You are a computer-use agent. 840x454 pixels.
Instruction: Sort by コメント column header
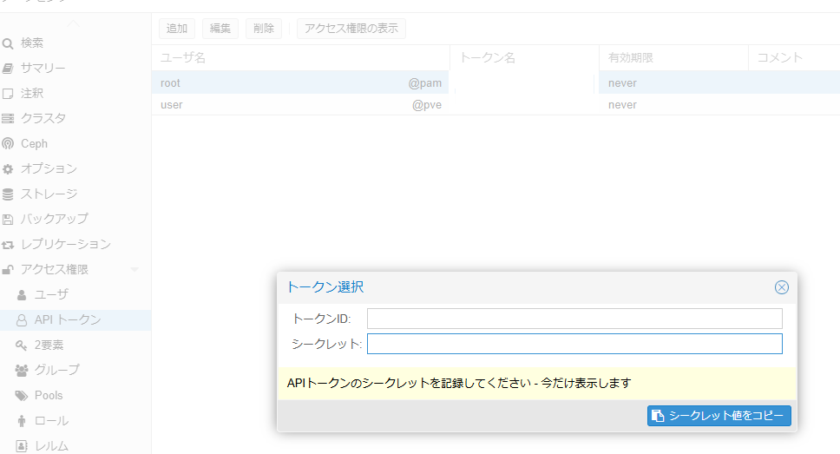tap(794, 58)
